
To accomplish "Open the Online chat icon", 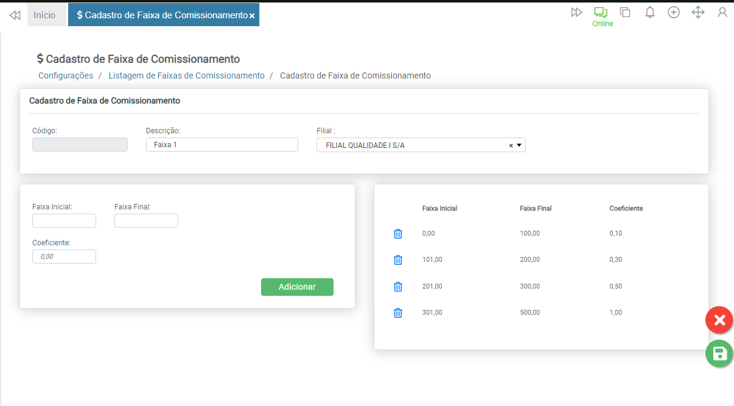I will point(601,12).
